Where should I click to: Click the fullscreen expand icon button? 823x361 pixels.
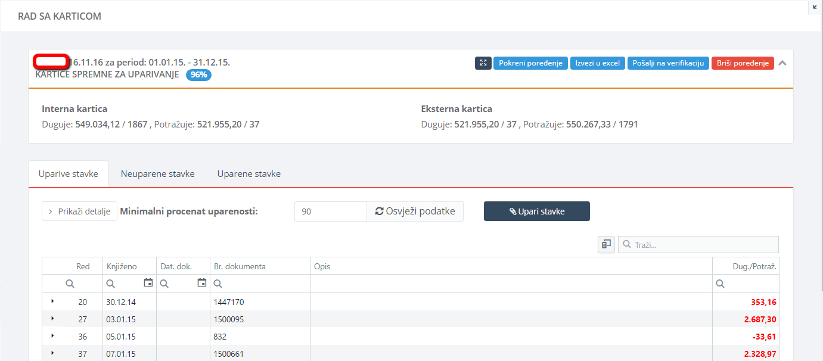point(483,63)
